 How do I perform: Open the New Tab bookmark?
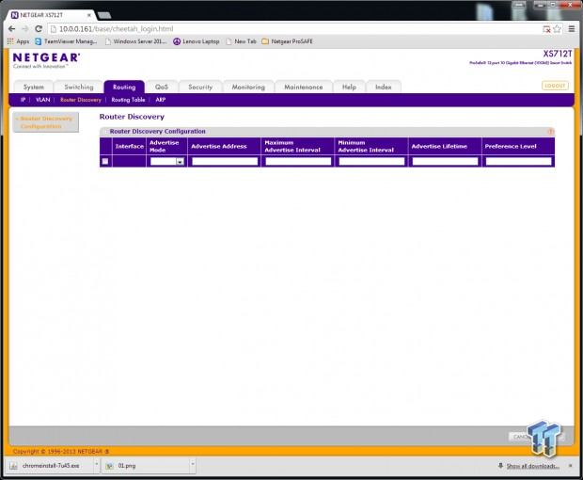(x=242, y=41)
